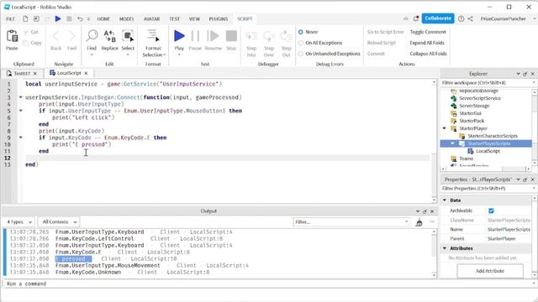Image resolution: width=538 pixels, height=302 pixels.
Task: Collapse the StarterPlayerScripts tree node
Action: tap(452, 143)
